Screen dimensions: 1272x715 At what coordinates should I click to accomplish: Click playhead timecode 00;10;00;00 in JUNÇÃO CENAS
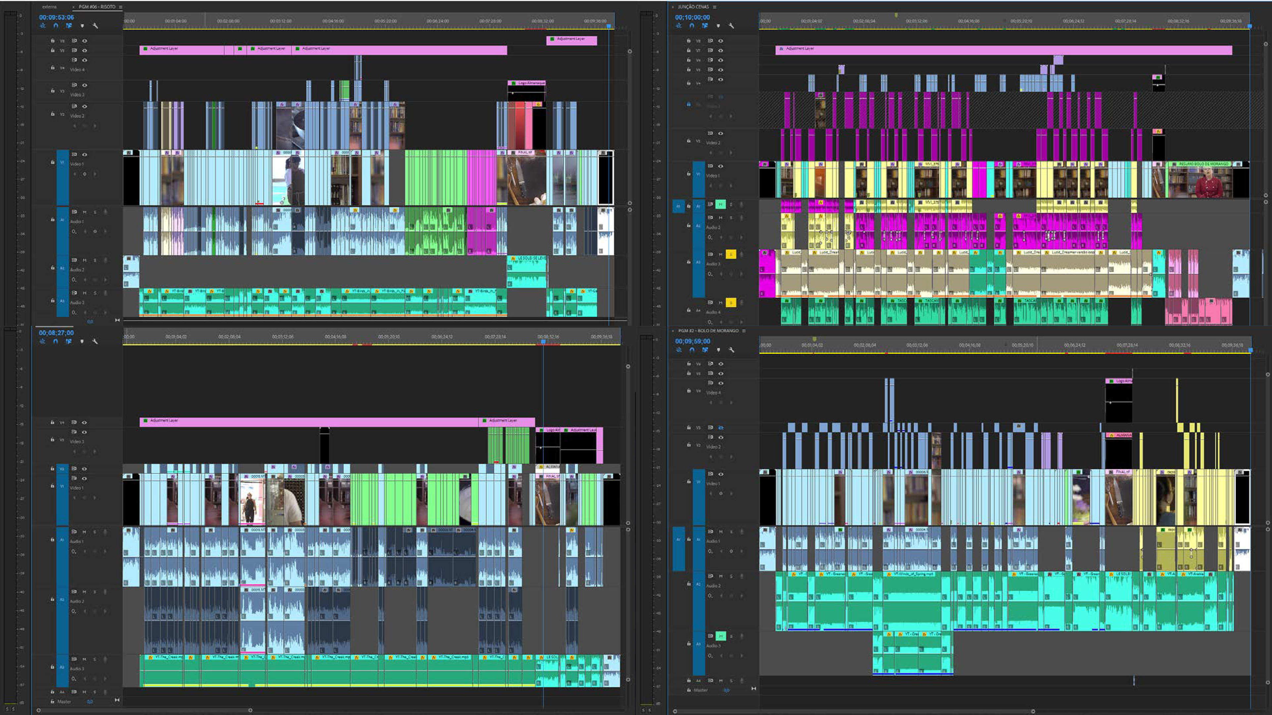[x=692, y=17]
